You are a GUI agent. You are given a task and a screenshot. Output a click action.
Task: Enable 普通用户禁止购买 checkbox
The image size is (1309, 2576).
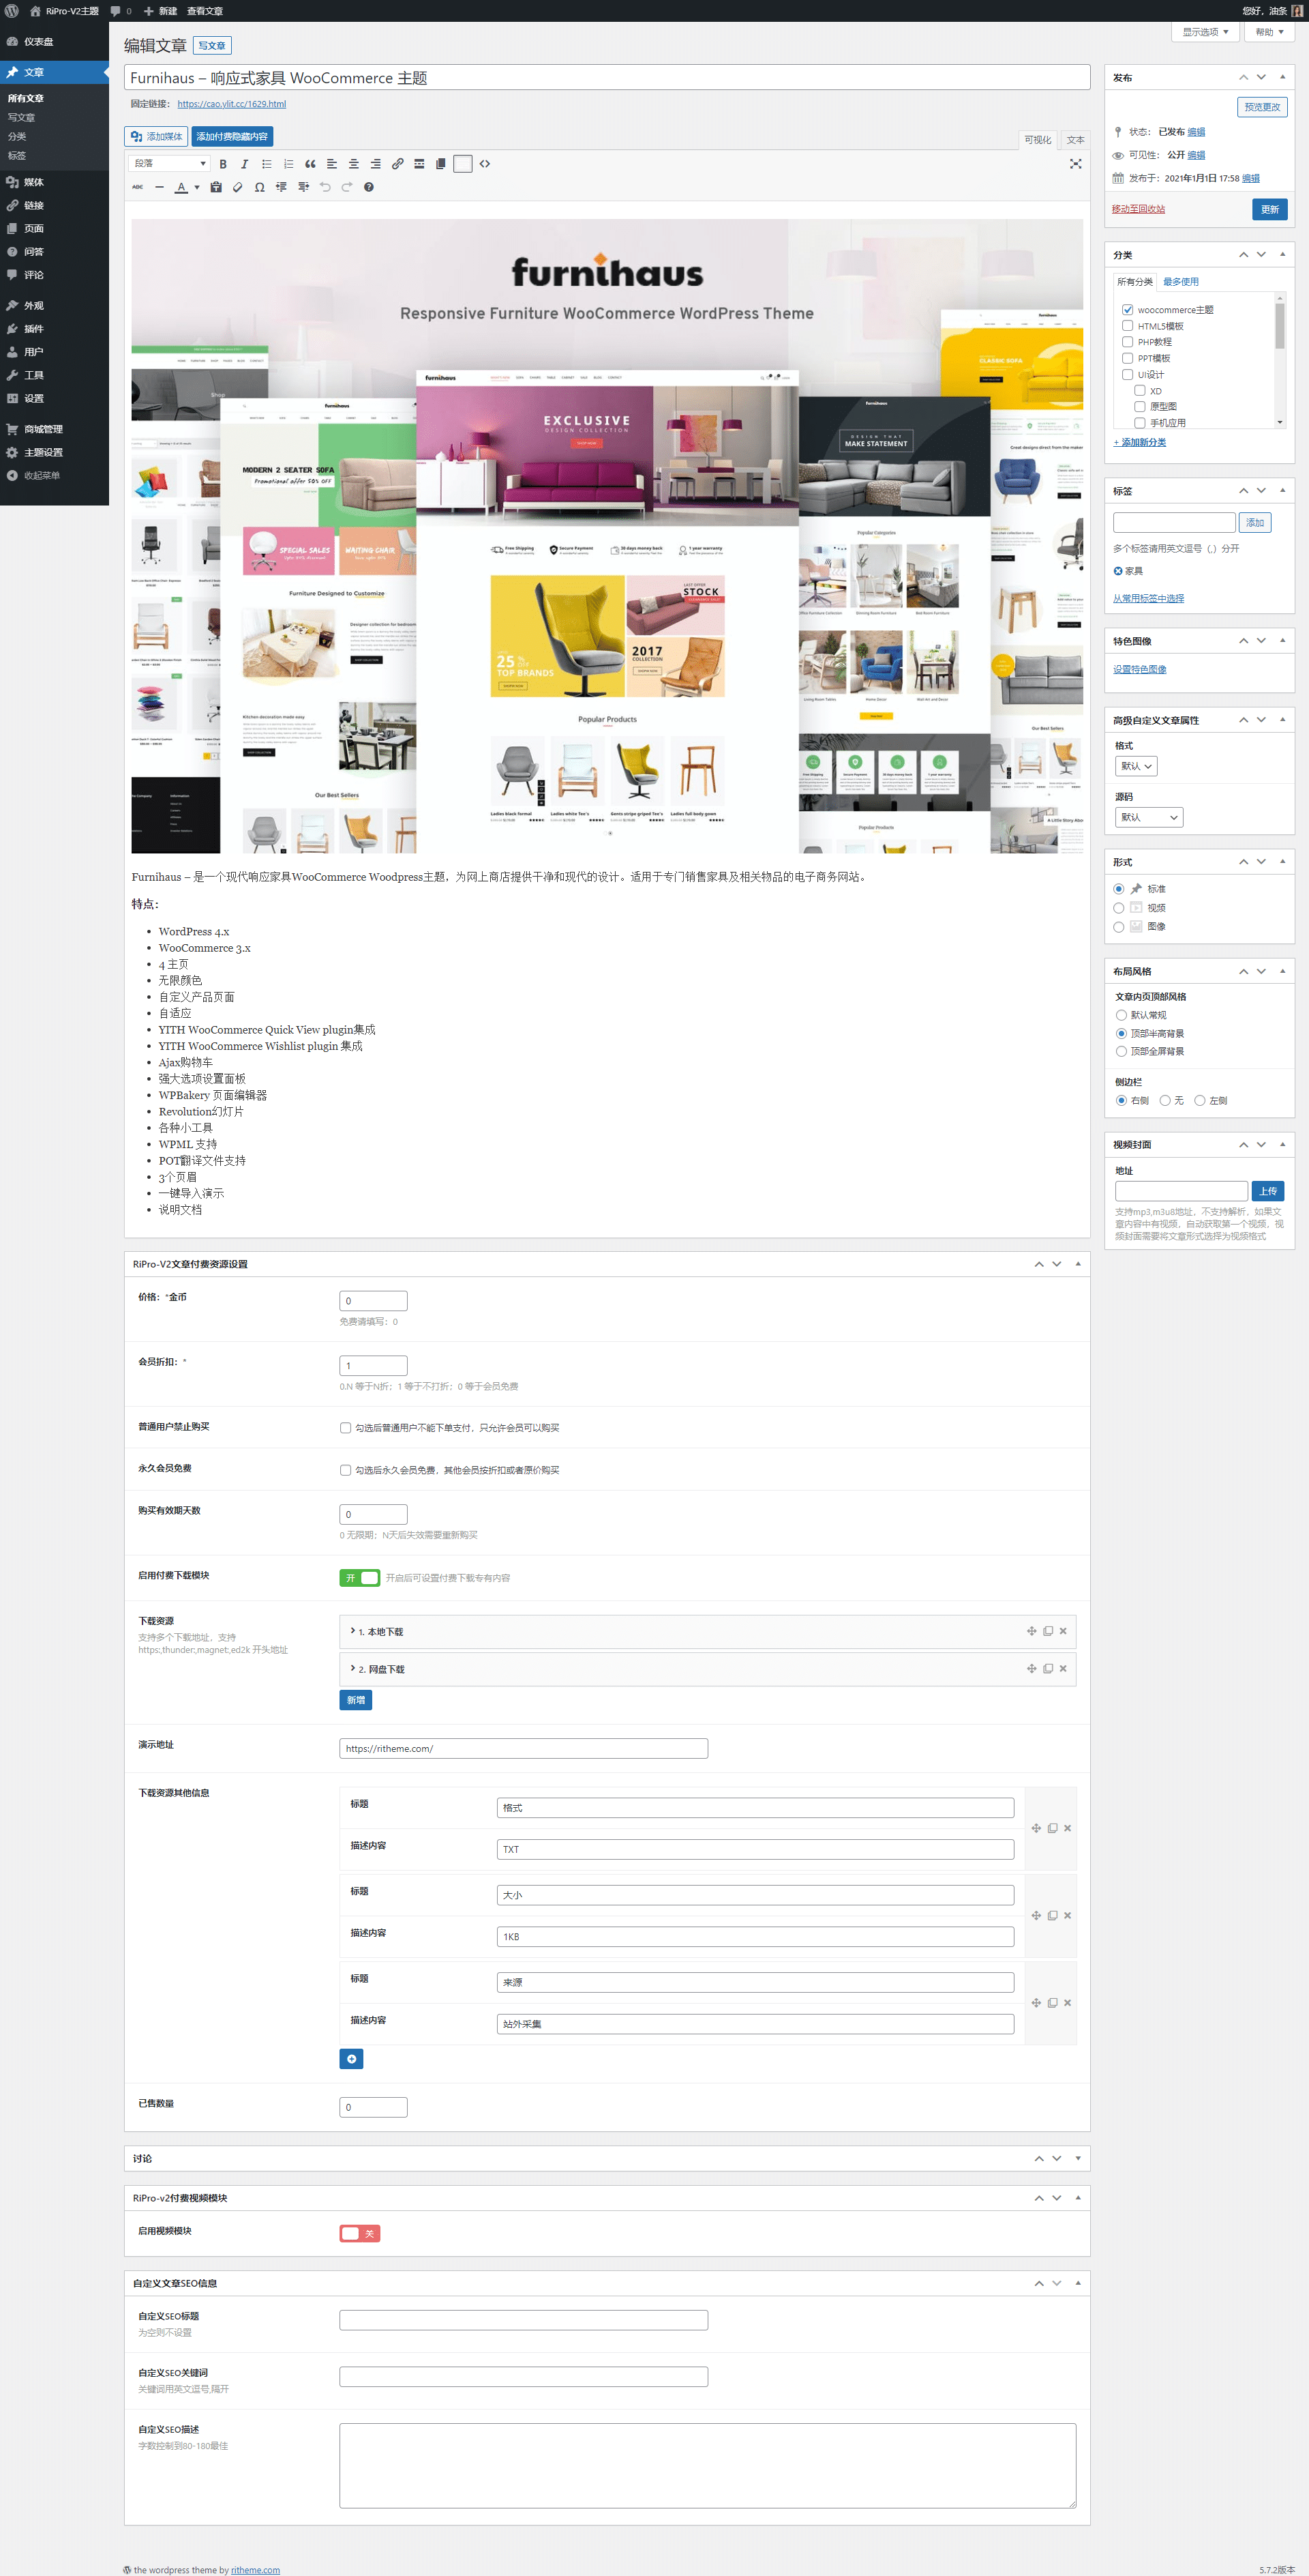[x=346, y=1428]
